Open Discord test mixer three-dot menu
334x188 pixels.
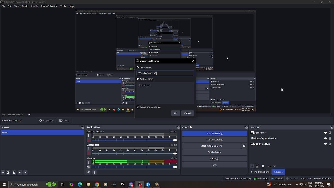coord(89,149)
